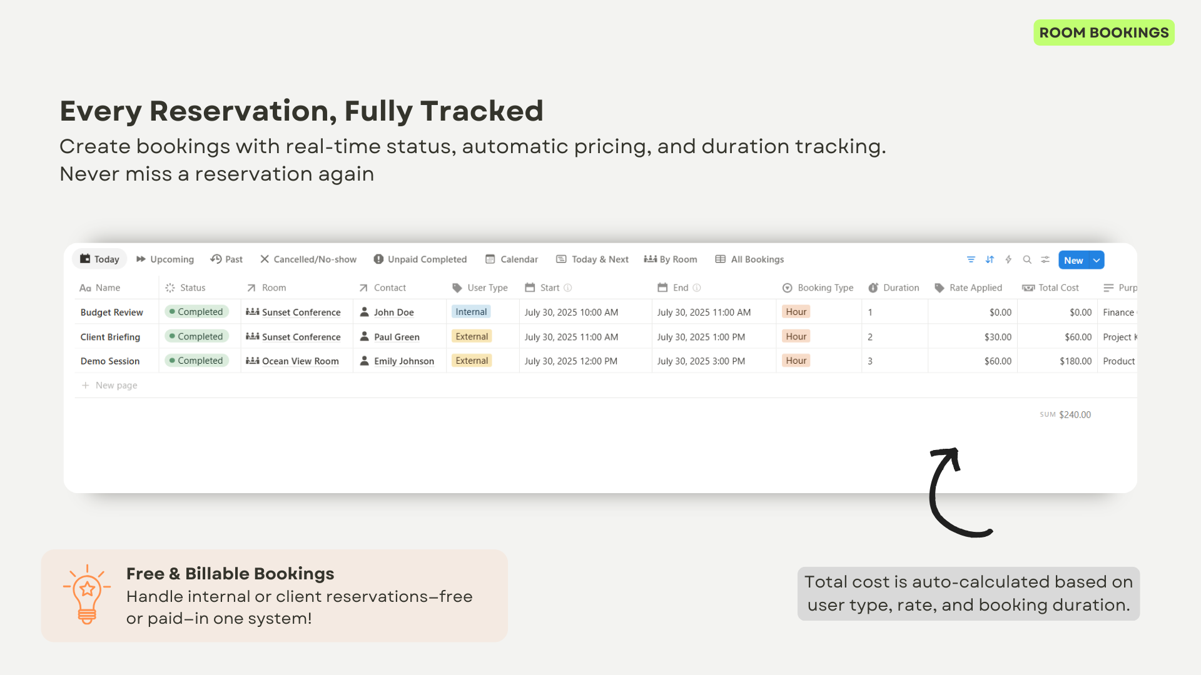Click the sort arrows icon
1201x675 pixels.
point(990,259)
